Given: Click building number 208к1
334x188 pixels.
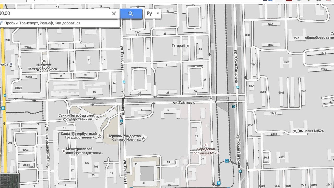Looking at the screenshot, I should click(26, 165).
